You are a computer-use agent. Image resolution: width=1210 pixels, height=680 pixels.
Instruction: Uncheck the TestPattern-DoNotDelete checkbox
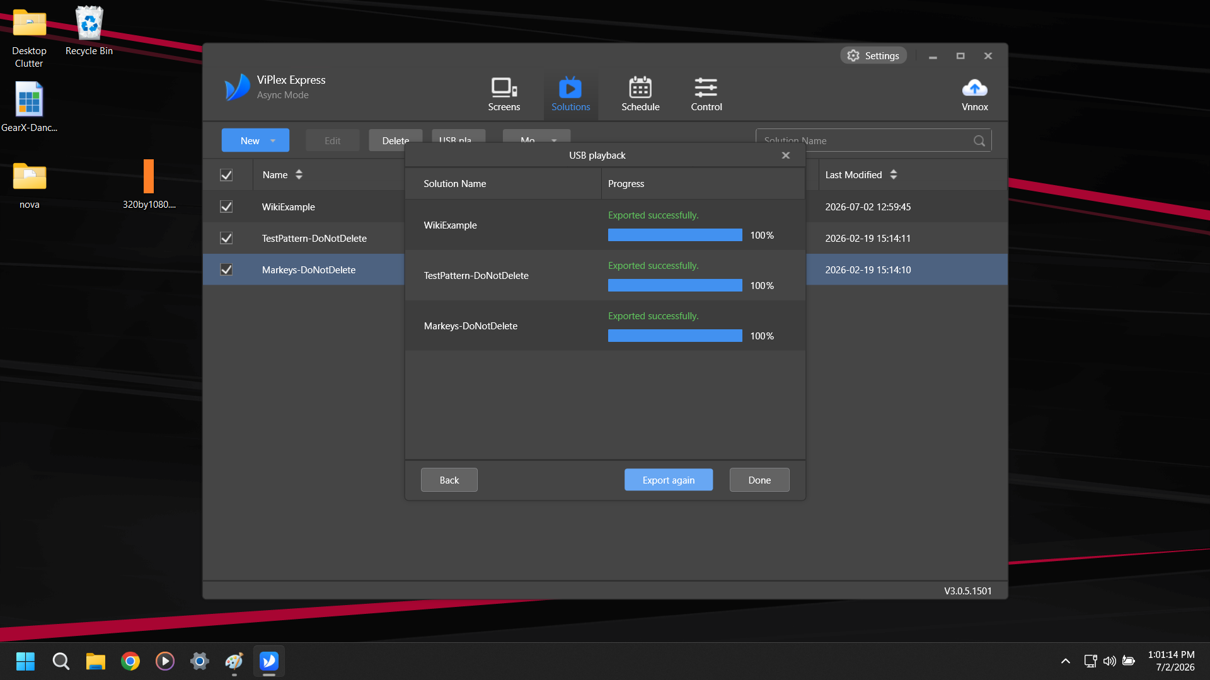(x=226, y=238)
